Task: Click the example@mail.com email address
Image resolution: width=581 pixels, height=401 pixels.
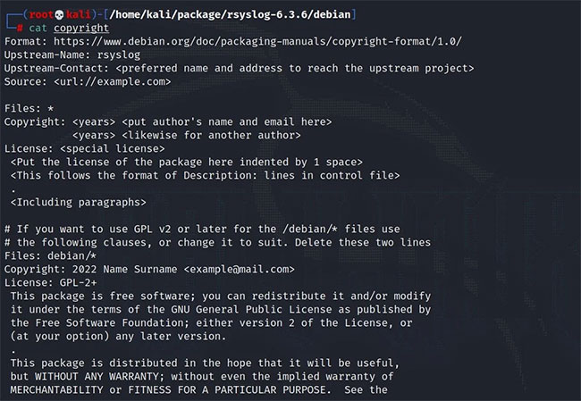Action: 239,269
